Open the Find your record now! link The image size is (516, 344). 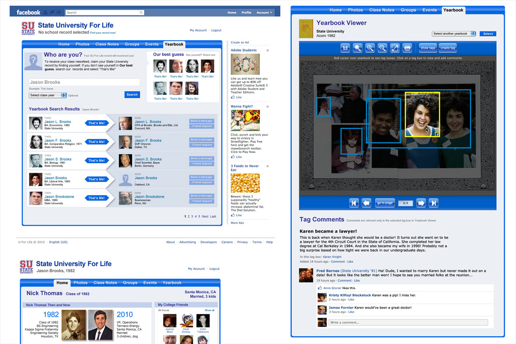[x=103, y=33]
